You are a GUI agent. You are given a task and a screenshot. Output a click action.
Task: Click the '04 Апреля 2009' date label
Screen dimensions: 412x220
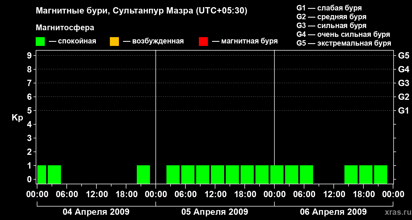[x=96, y=212]
